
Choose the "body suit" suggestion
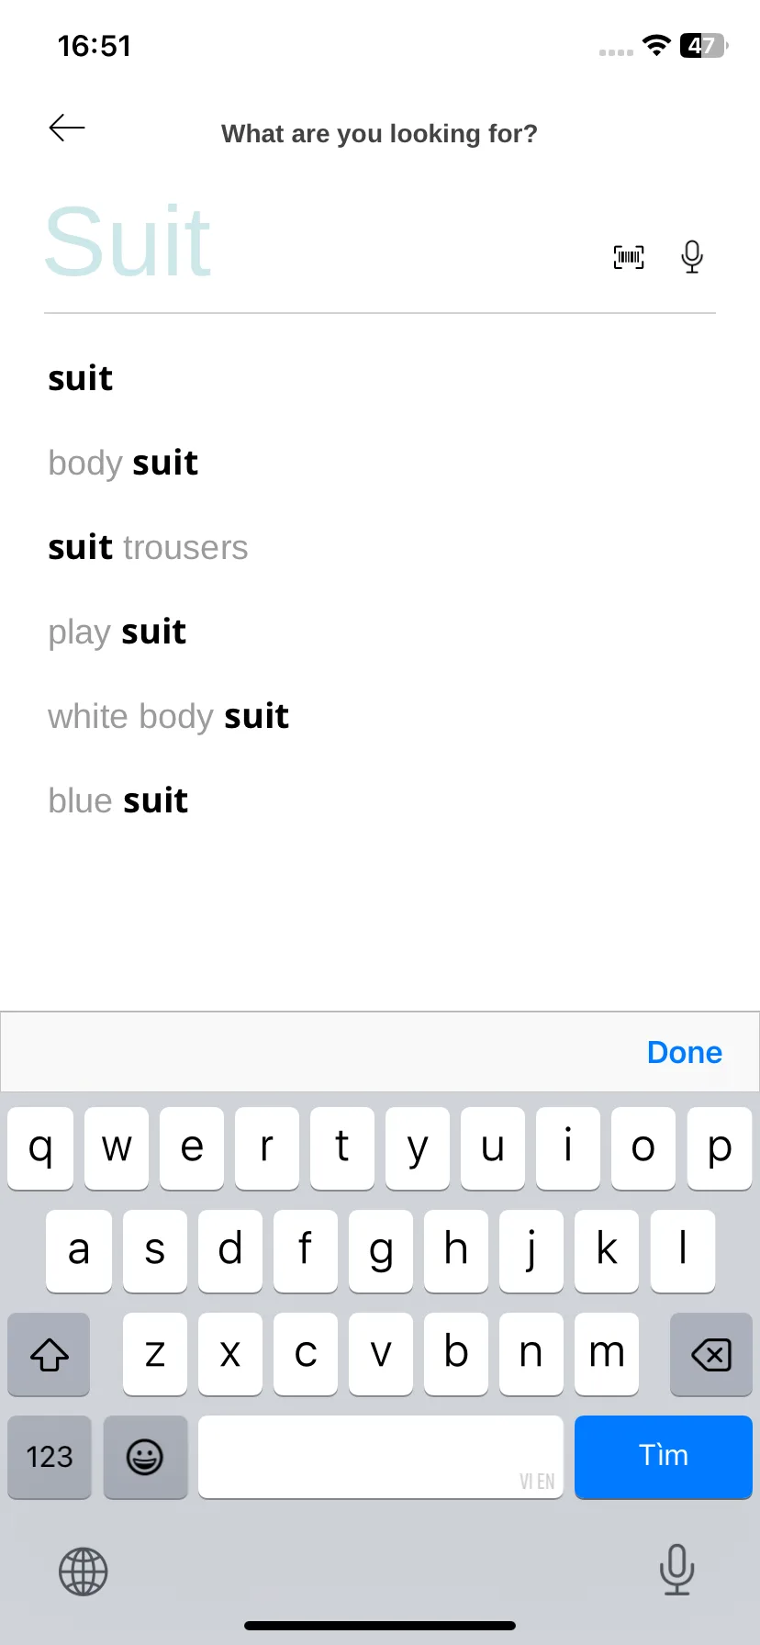coord(123,463)
